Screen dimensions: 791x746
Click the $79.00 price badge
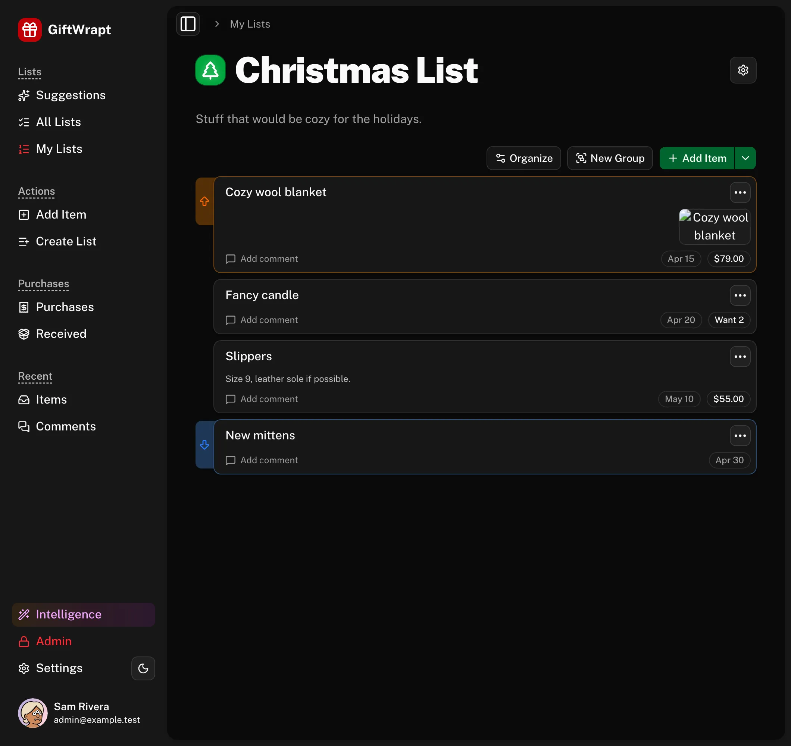729,258
